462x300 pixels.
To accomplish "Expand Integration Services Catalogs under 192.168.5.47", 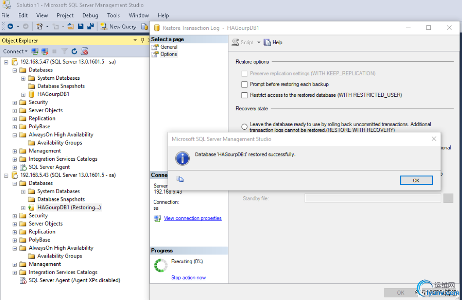I will [x=14, y=159].
